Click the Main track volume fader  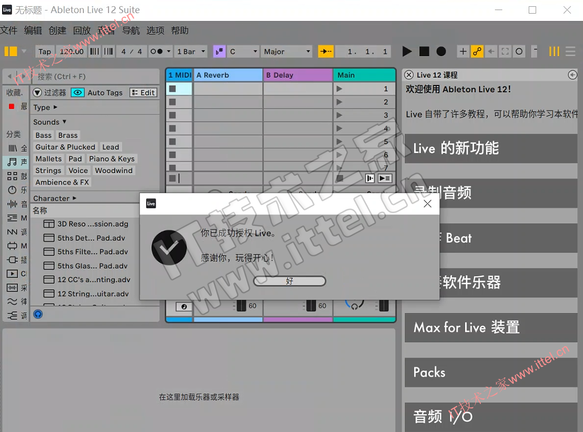click(x=384, y=306)
